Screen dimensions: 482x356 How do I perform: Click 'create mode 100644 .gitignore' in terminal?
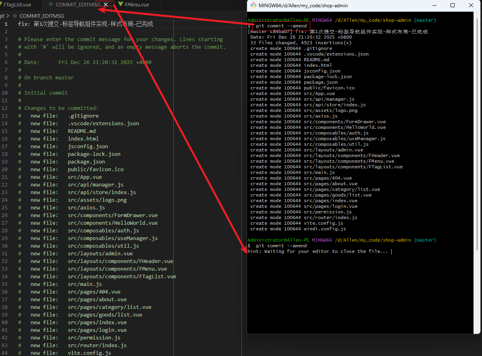pos(291,48)
